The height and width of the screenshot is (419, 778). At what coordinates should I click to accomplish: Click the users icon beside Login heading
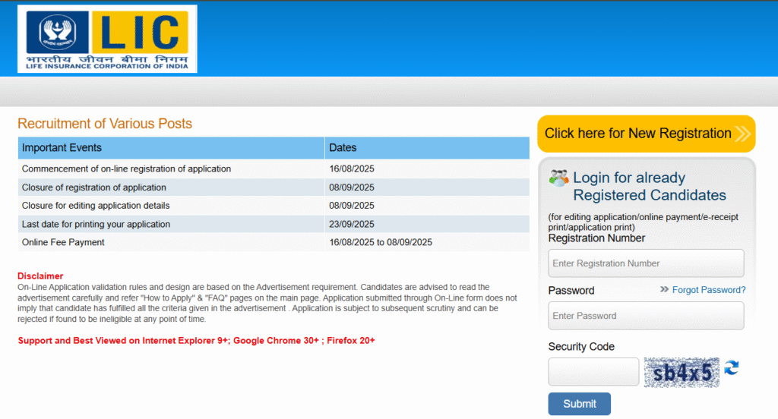[558, 178]
